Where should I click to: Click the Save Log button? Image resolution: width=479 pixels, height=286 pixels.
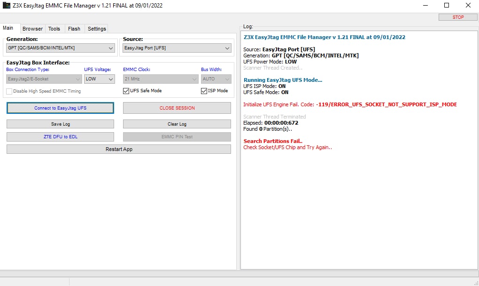click(x=61, y=124)
